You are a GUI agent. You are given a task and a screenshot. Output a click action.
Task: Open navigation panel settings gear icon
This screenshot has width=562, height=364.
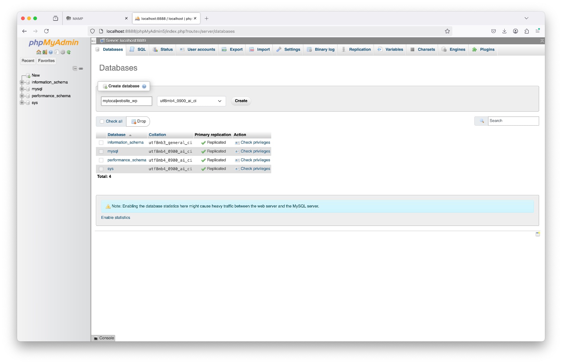tap(63, 52)
